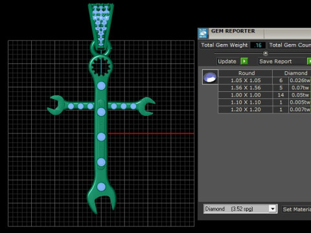
Task: Click the 0.05tw weight cell
Action: [x=300, y=95]
